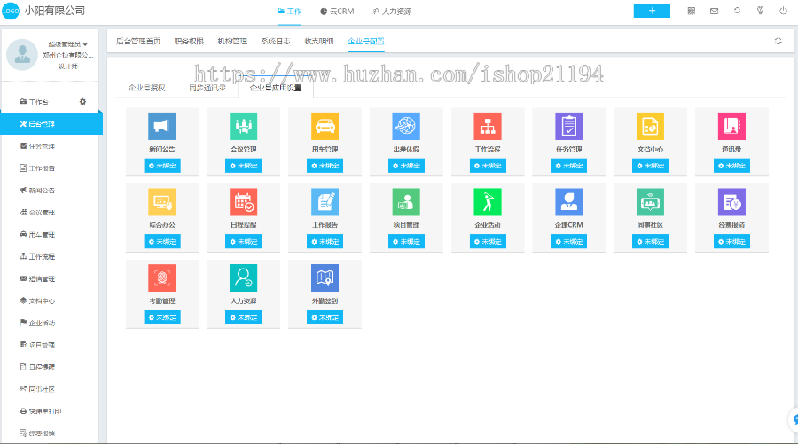Image resolution: width=798 pixels, height=444 pixels.
Task: Click the 企业活动 golfer card icon
Action: coord(488,202)
